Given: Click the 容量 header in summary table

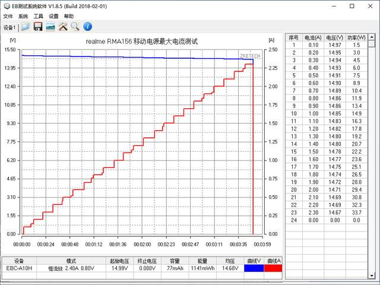Looking at the screenshot, I should [175, 261].
